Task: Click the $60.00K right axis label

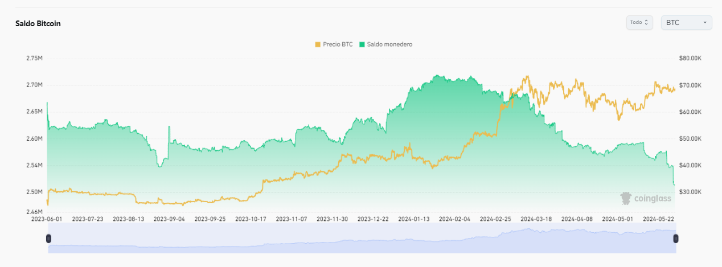Action: tap(690, 112)
